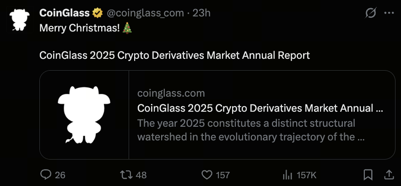Image resolution: width=401 pixels, height=186 pixels.
Task: Click the 157K views count
Action: [306, 175]
